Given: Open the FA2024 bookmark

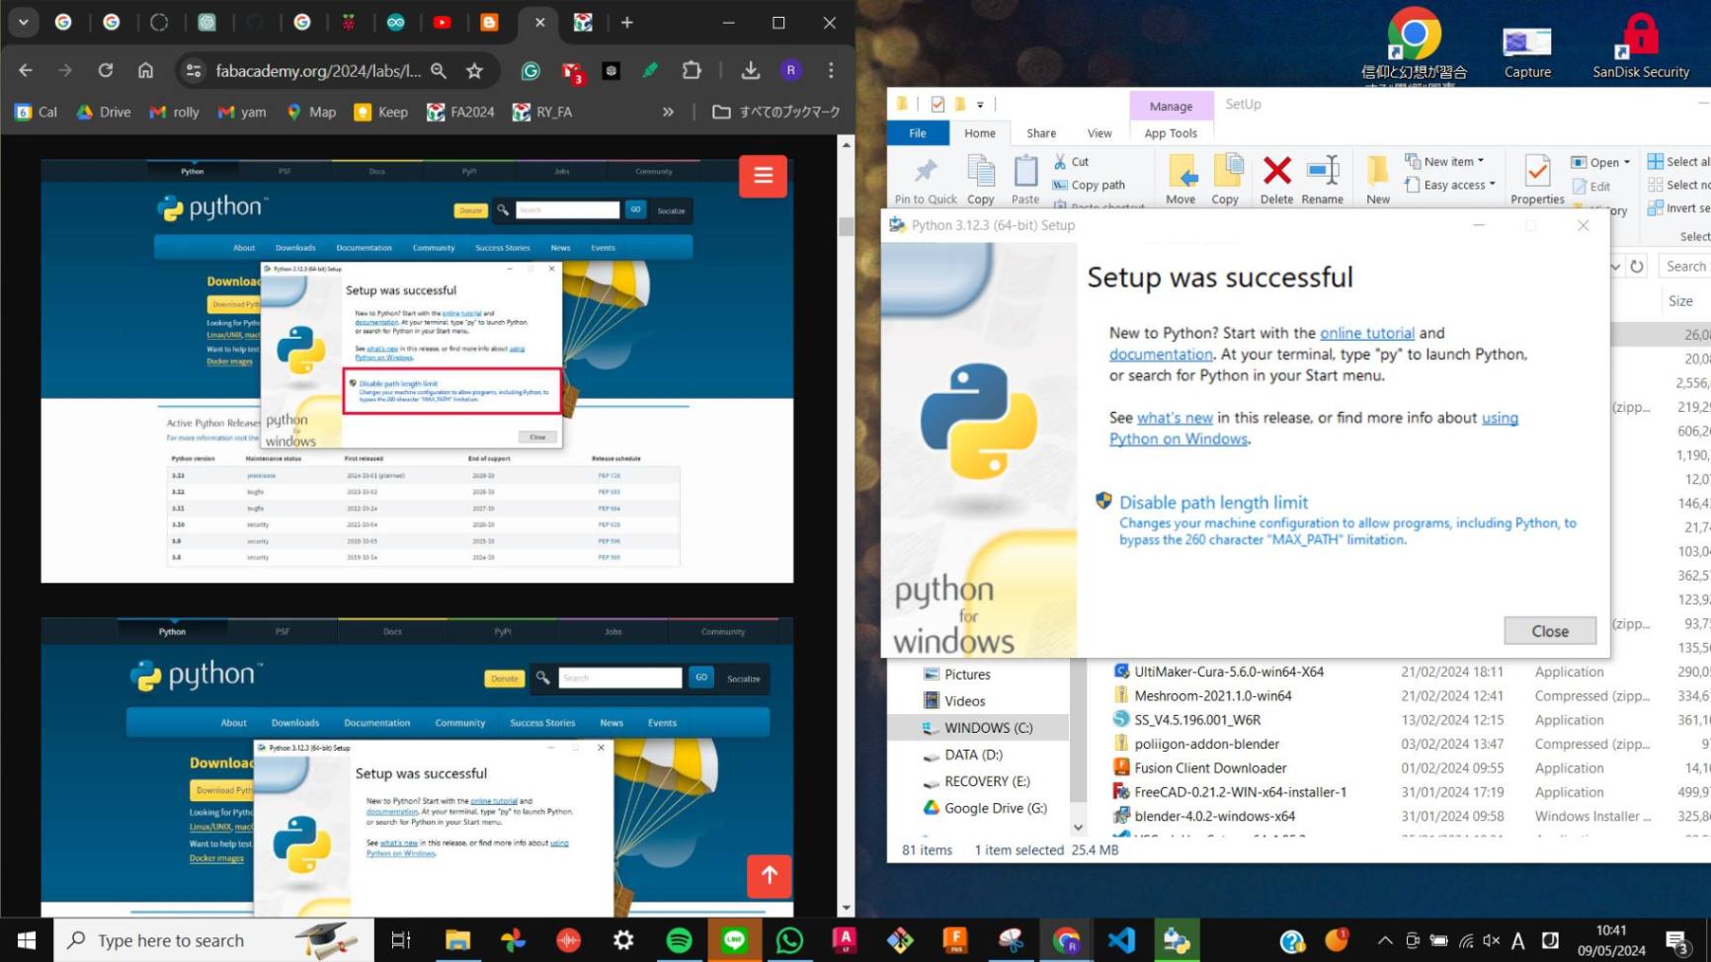Looking at the screenshot, I should click(x=460, y=112).
